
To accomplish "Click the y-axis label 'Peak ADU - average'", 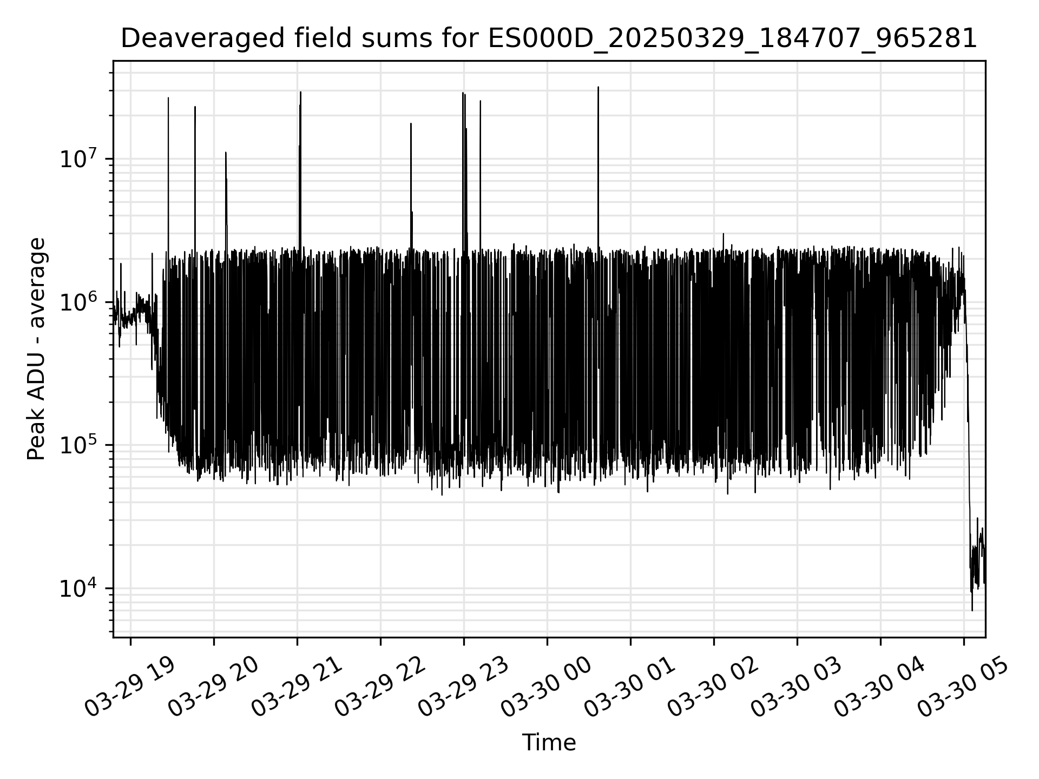I will 37,349.
